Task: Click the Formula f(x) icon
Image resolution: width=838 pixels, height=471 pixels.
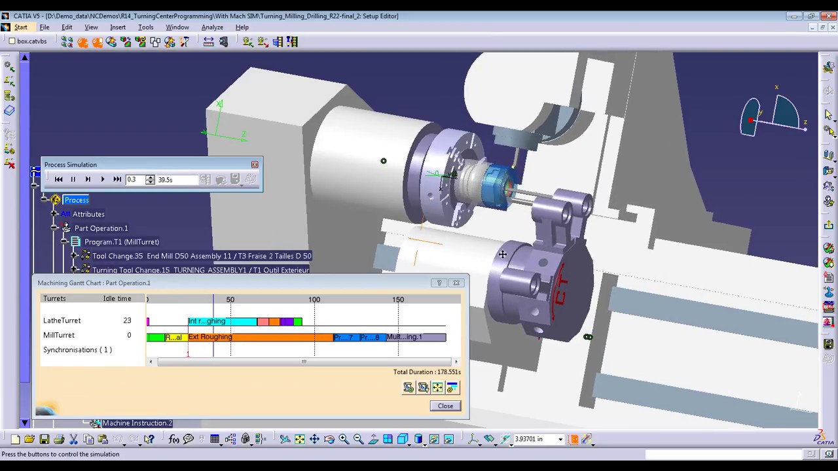Action: (x=173, y=439)
